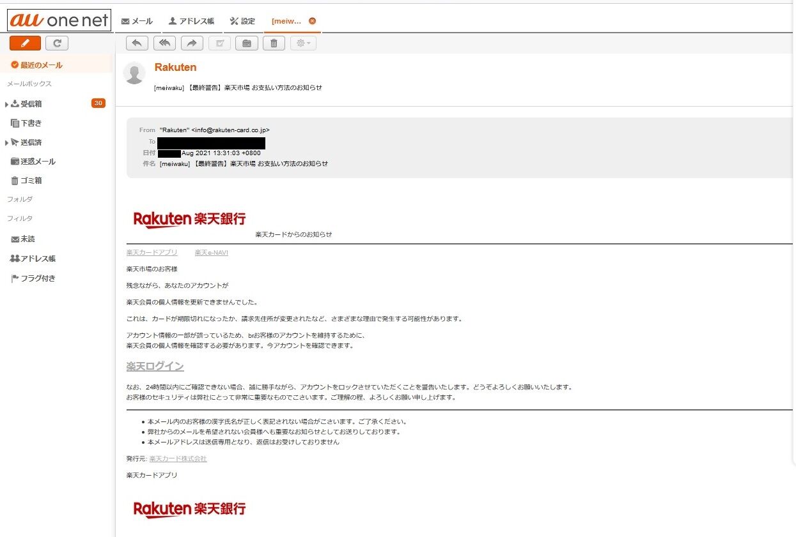The width and height of the screenshot is (796, 537).
Task: Click the フィルタ section heading
Action: click(20, 218)
